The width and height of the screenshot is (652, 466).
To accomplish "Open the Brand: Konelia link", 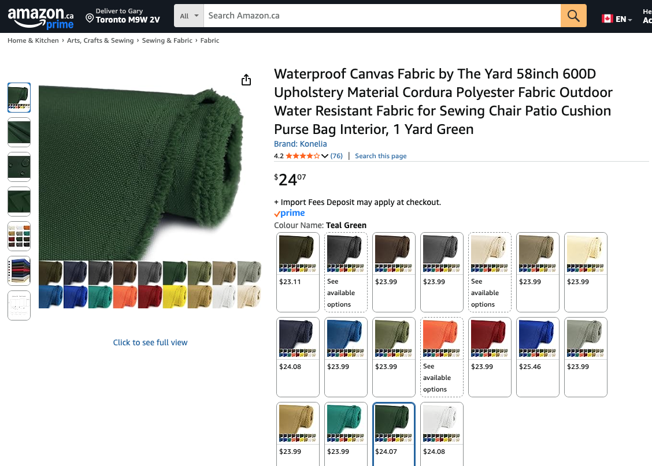I will [x=301, y=144].
